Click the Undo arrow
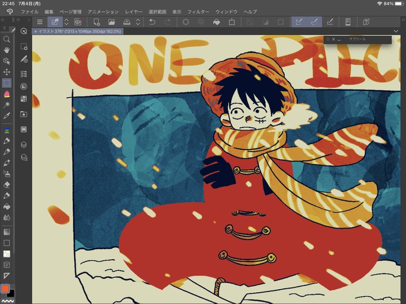This screenshot has height=304, width=406. tap(152, 22)
